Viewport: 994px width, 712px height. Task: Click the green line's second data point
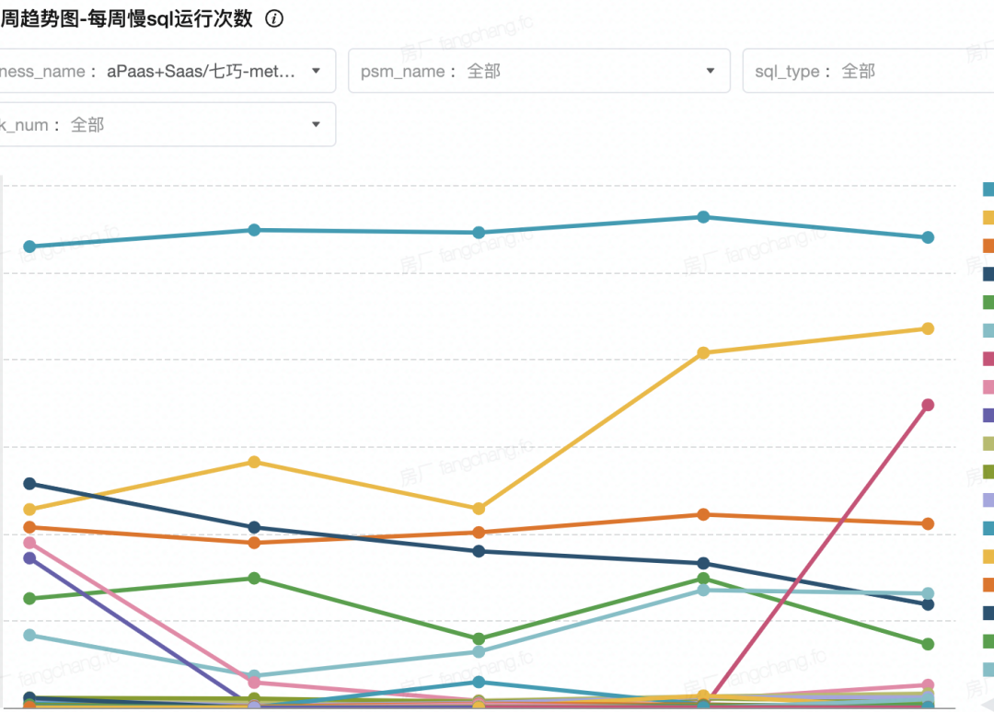click(254, 579)
